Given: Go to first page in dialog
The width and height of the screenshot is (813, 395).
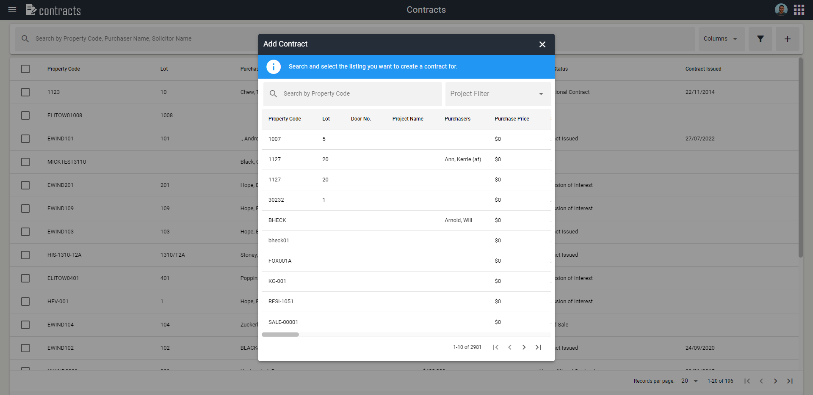Looking at the screenshot, I should tap(495, 347).
